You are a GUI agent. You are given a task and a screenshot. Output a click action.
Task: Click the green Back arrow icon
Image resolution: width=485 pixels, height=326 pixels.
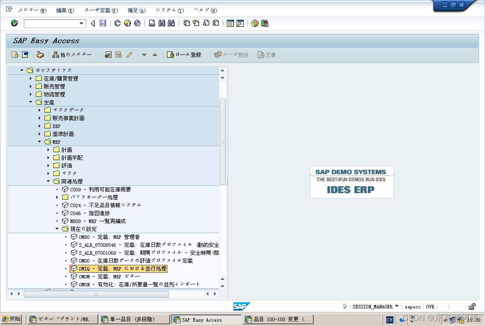tap(118, 23)
